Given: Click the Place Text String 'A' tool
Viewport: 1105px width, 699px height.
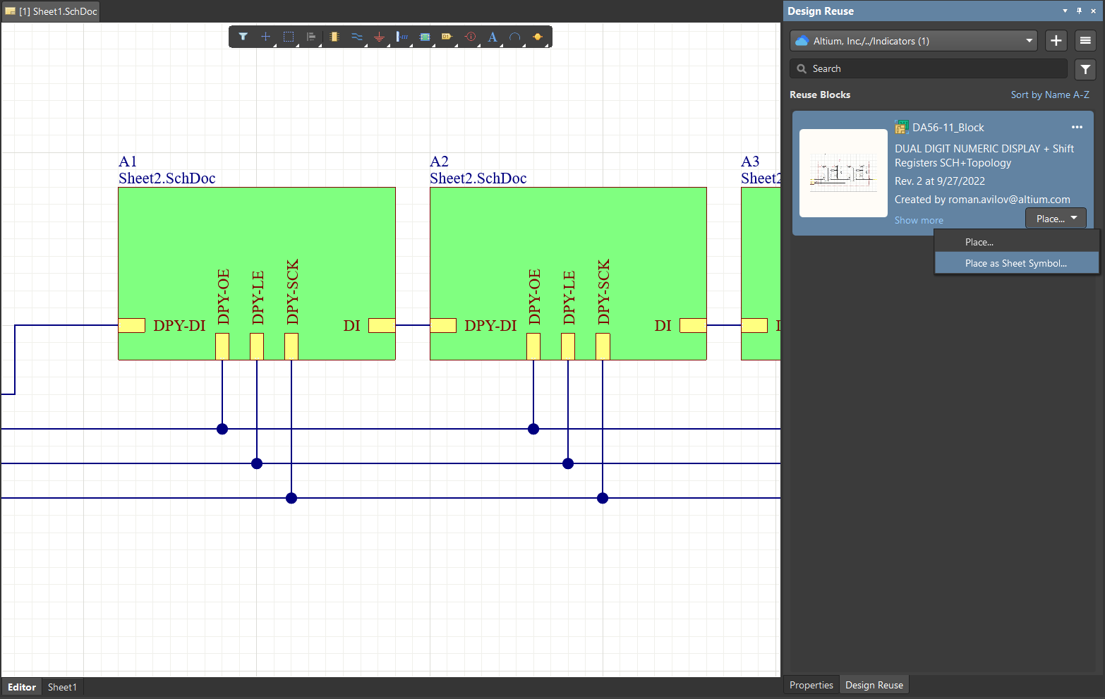Looking at the screenshot, I should point(493,37).
